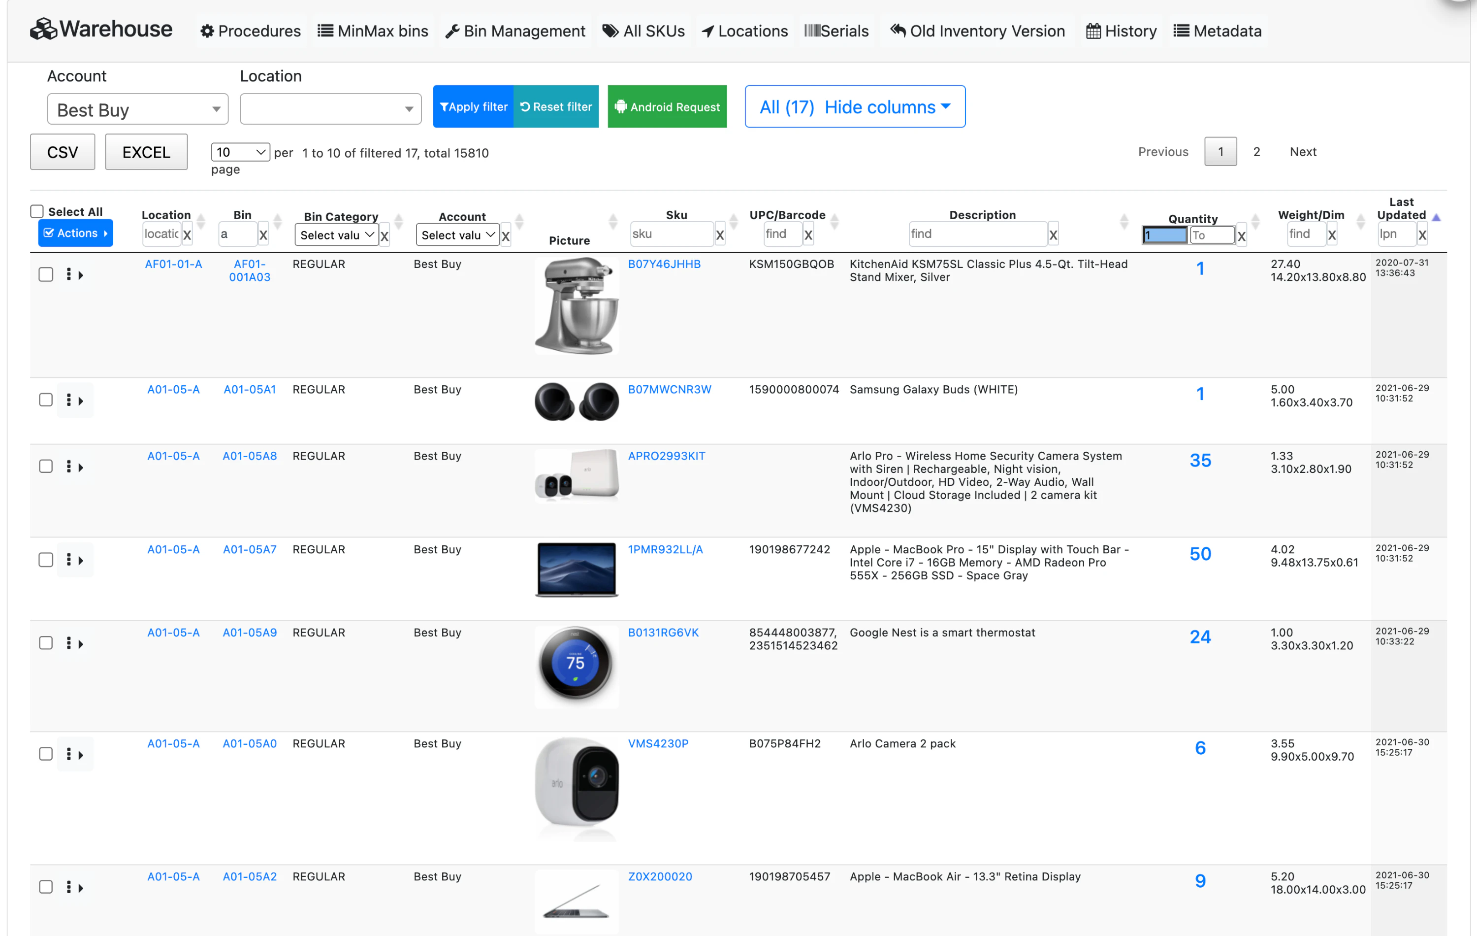Click the MacBook Pro product thumbnail
This screenshot has height=936, width=1477.
click(x=576, y=569)
